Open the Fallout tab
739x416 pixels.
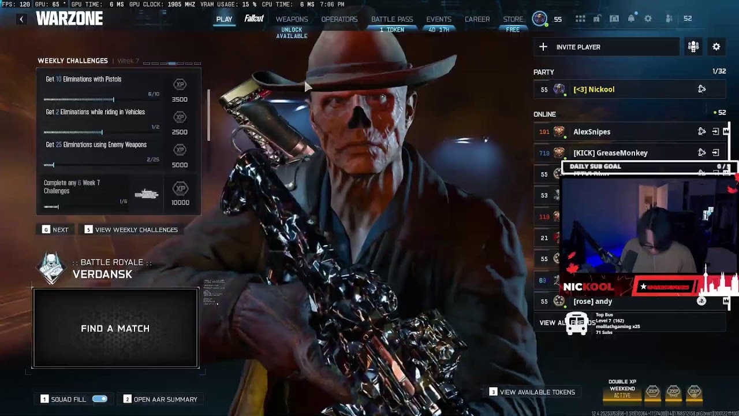pyautogui.click(x=254, y=18)
